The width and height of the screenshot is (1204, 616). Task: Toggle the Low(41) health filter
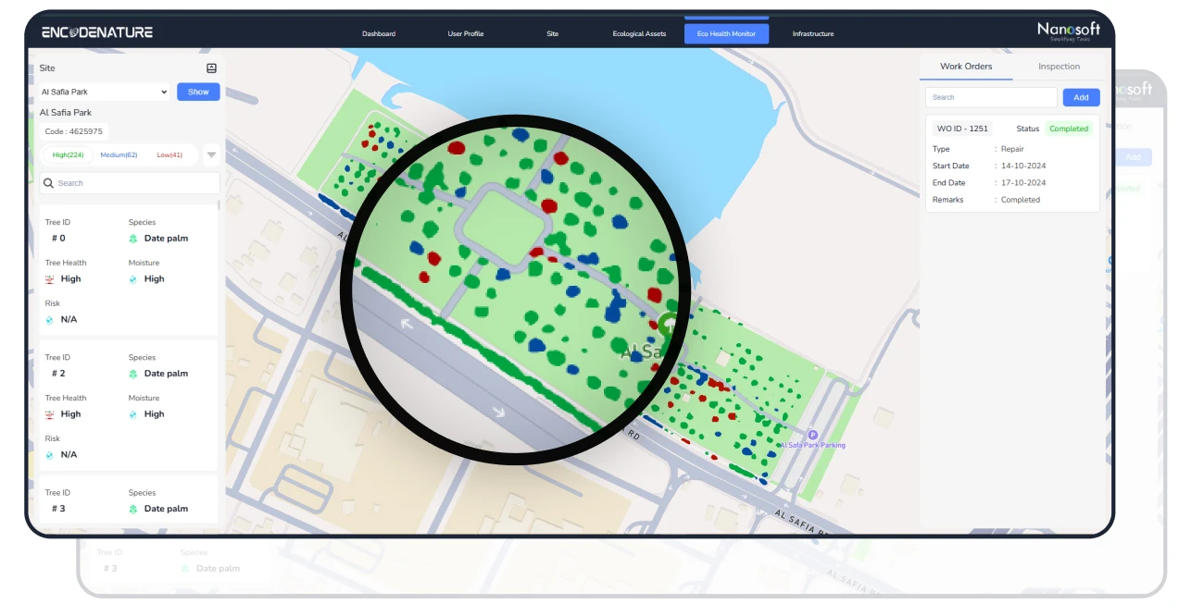pos(170,154)
